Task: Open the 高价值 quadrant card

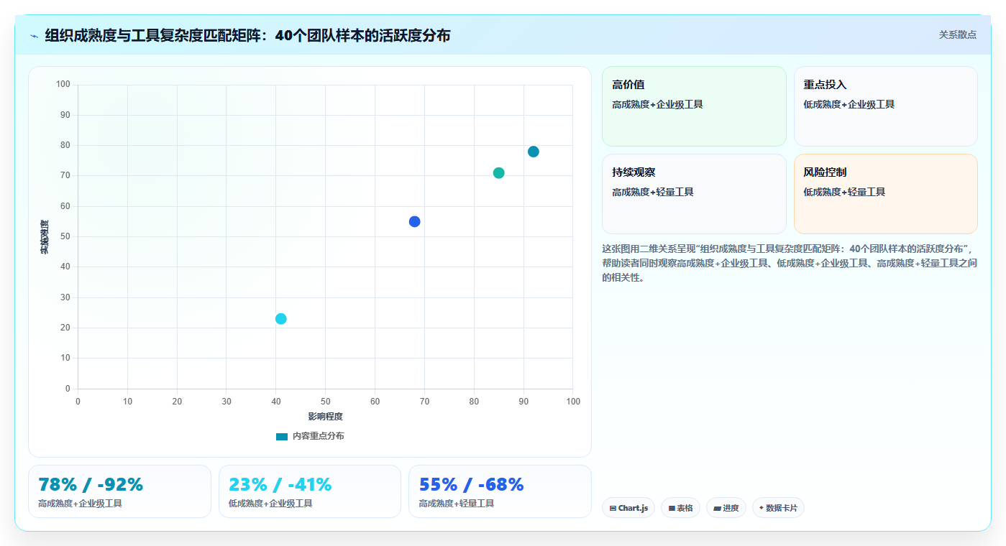Action: pyautogui.click(x=694, y=106)
